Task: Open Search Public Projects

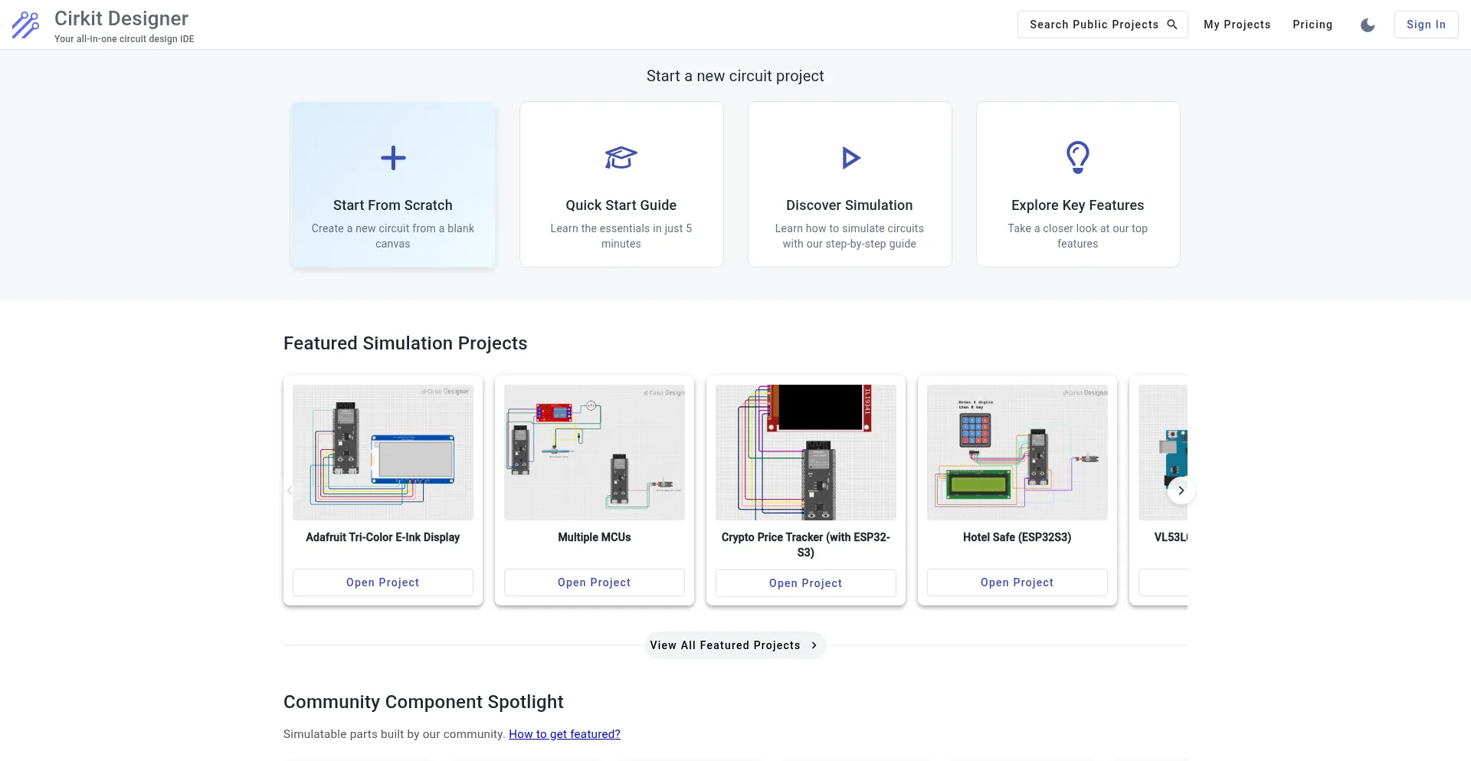Action: [1102, 25]
